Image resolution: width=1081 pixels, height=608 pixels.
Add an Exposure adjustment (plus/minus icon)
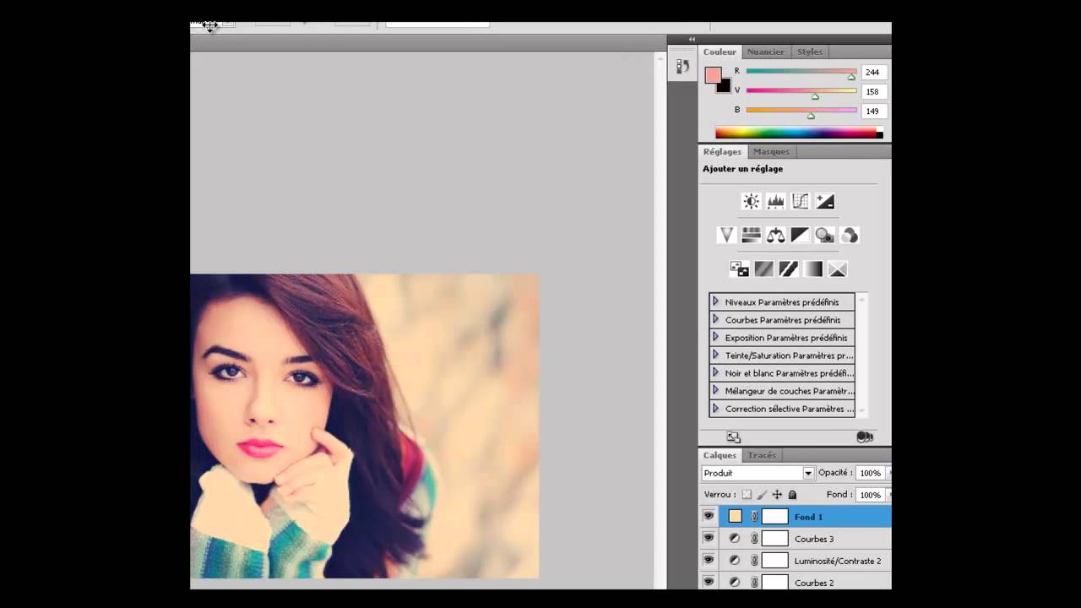[825, 201]
